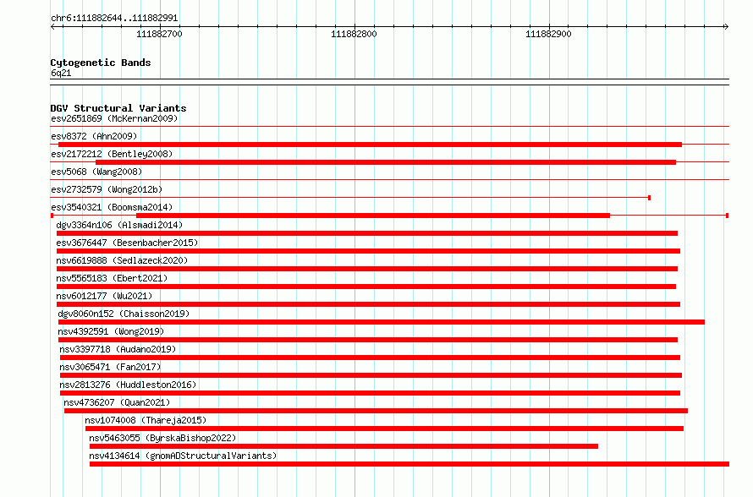Open variant nsv3397718 (Audano2019) label
Image resolution: width=753 pixels, height=497 pixels.
[118, 349]
